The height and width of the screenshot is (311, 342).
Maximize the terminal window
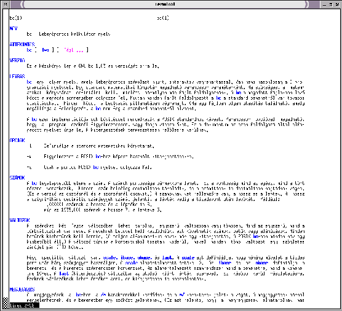pos(331,4)
